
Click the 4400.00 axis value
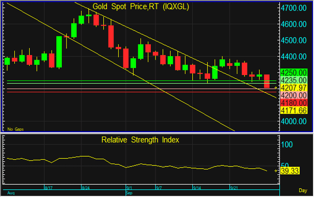[x=294, y=57]
